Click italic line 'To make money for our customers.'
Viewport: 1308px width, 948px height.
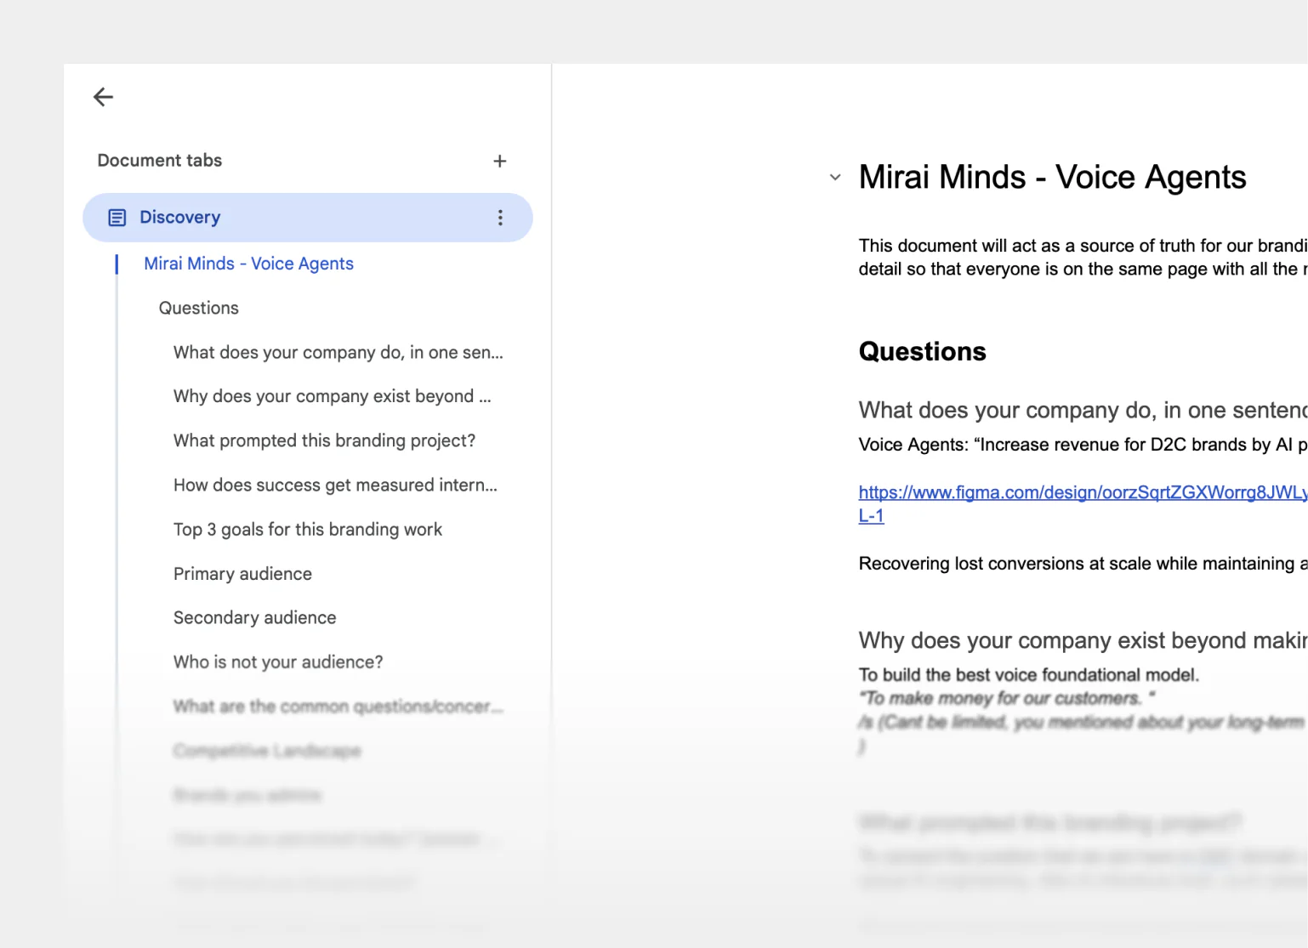pos(1006,698)
